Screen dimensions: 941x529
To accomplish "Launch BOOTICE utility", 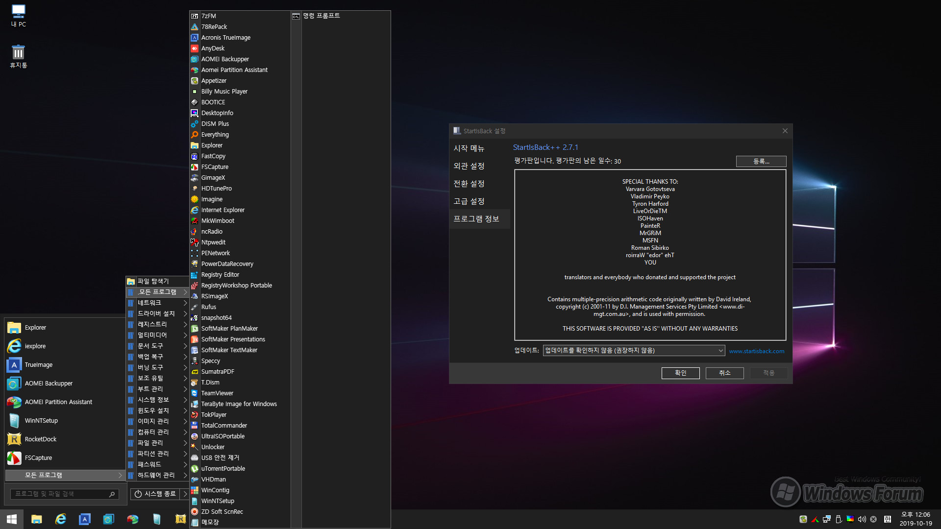I will (x=240, y=102).
